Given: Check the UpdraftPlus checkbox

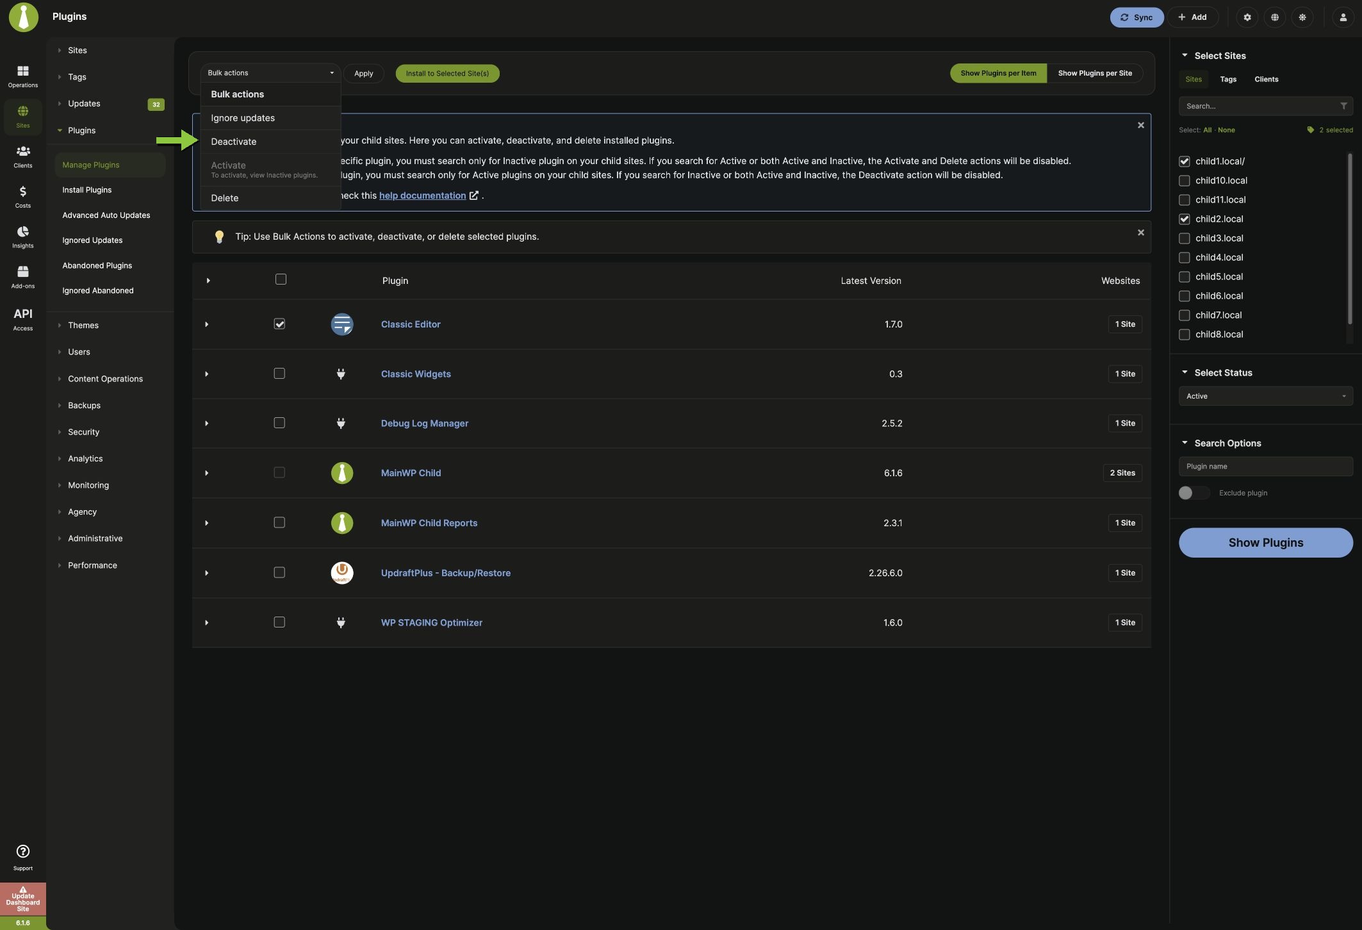Looking at the screenshot, I should click(279, 572).
